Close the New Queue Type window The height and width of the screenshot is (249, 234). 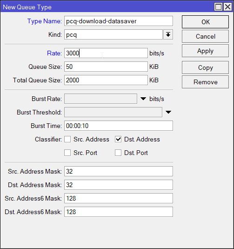pos(227,7)
